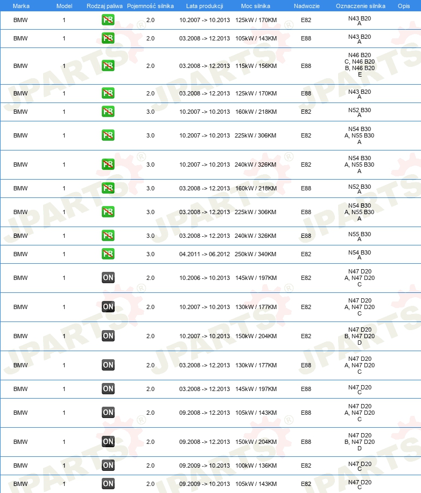
Task: Select the 09.2009 -> 10.2013 cell in the 100kW row
Action: pos(205,465)
